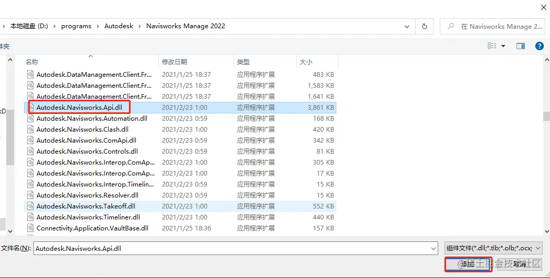Expand the chevron after Autodesk breadcrumb
Image resolution: width=550 pixels, height=278 pixels.
point(140,26)
